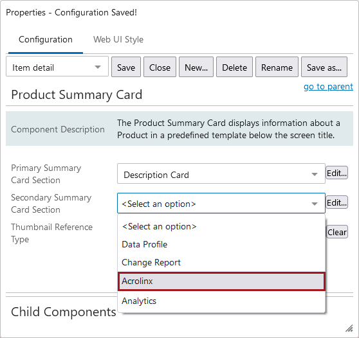
Task: Choose the blank Select an option entry
Action: [221, 226]
